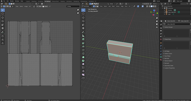Open the Edit Mode dropdown

click(87, 6)
